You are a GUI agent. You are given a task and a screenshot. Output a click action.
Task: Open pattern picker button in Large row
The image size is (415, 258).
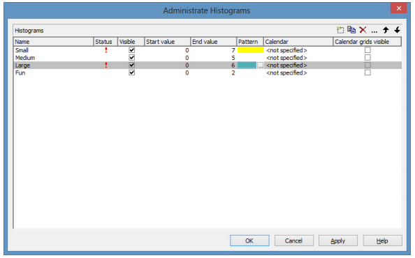[x=260, y=66]
